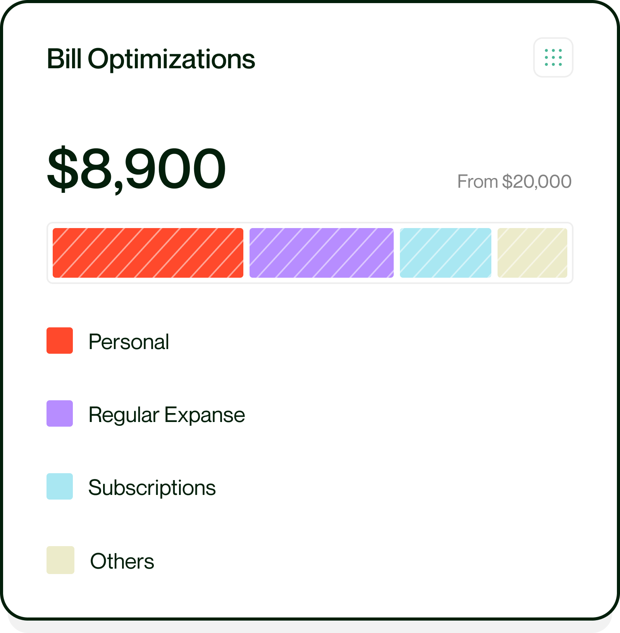The image size is (620, 633).
Task: Click the word Expanse in the legend
Action: click(x=205, y=415)
